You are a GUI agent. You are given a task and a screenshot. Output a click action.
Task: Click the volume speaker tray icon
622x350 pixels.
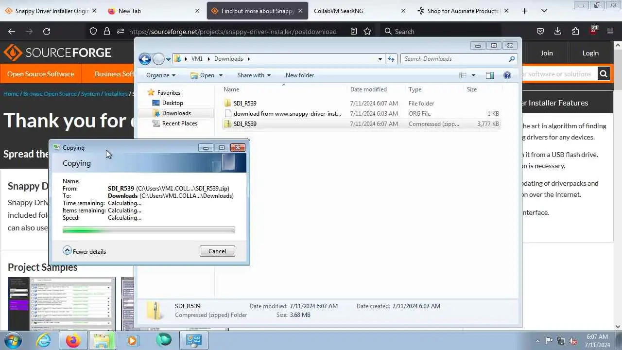pyautogui.click(x=573, y=341)
